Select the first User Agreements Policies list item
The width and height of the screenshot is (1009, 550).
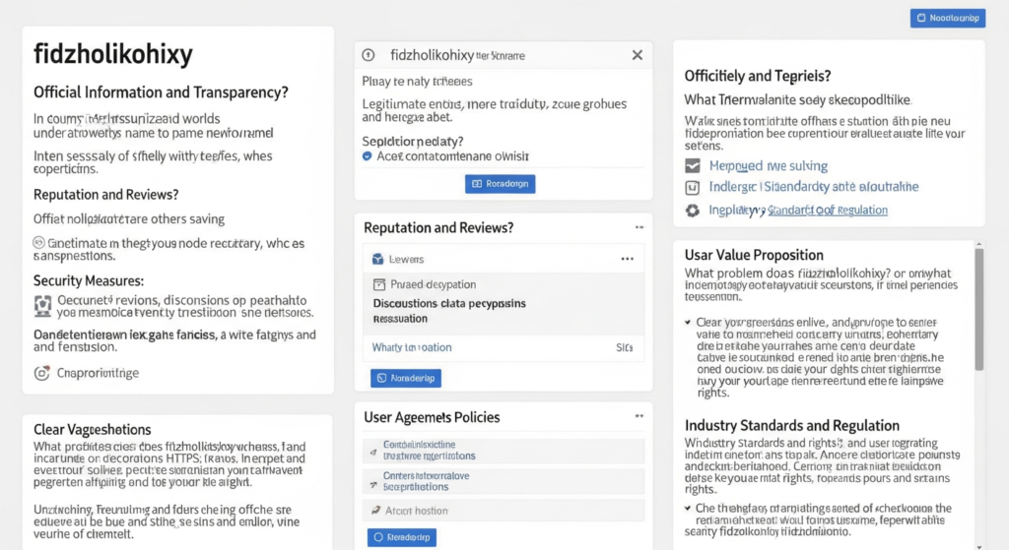point(504,451)
